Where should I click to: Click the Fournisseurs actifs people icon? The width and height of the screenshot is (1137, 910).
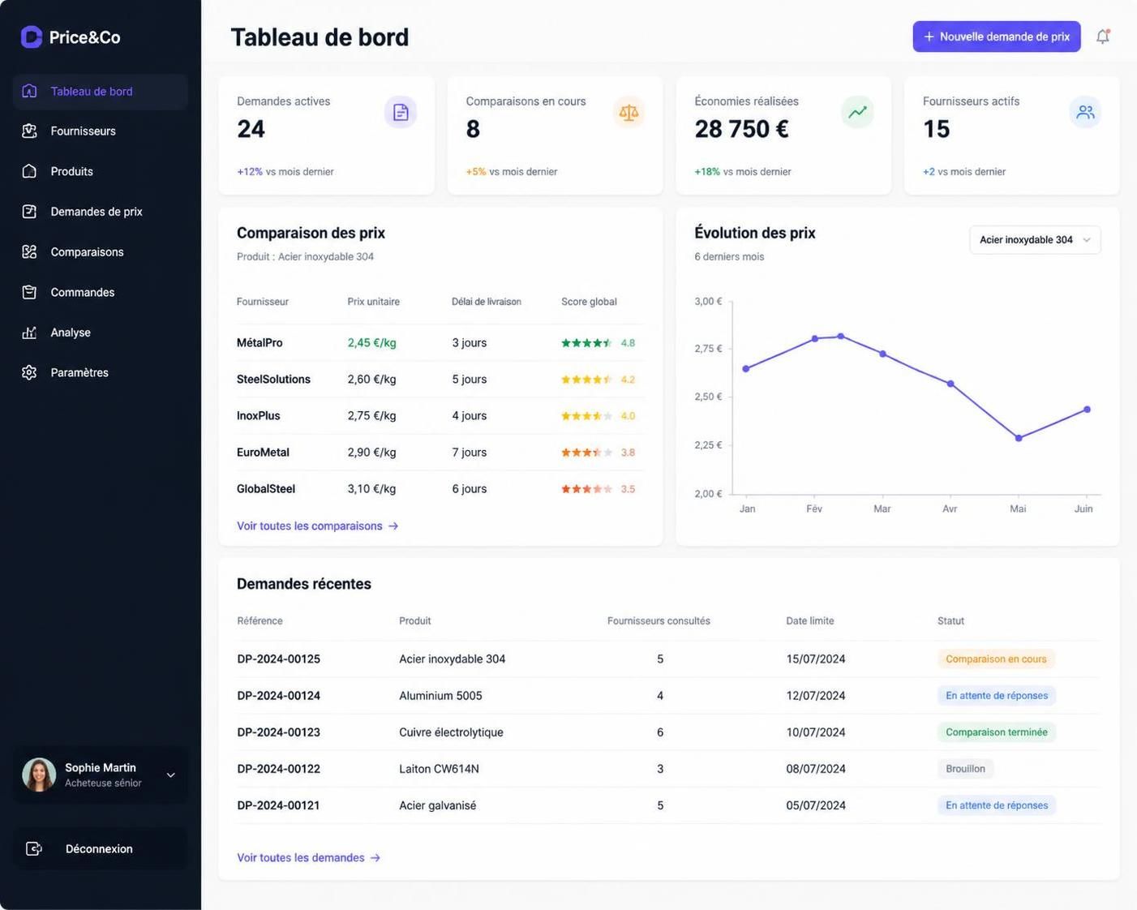point(1085,112)
